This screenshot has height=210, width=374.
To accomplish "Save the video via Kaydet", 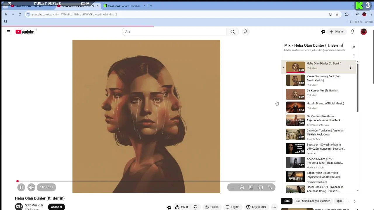I will [233, 207].
